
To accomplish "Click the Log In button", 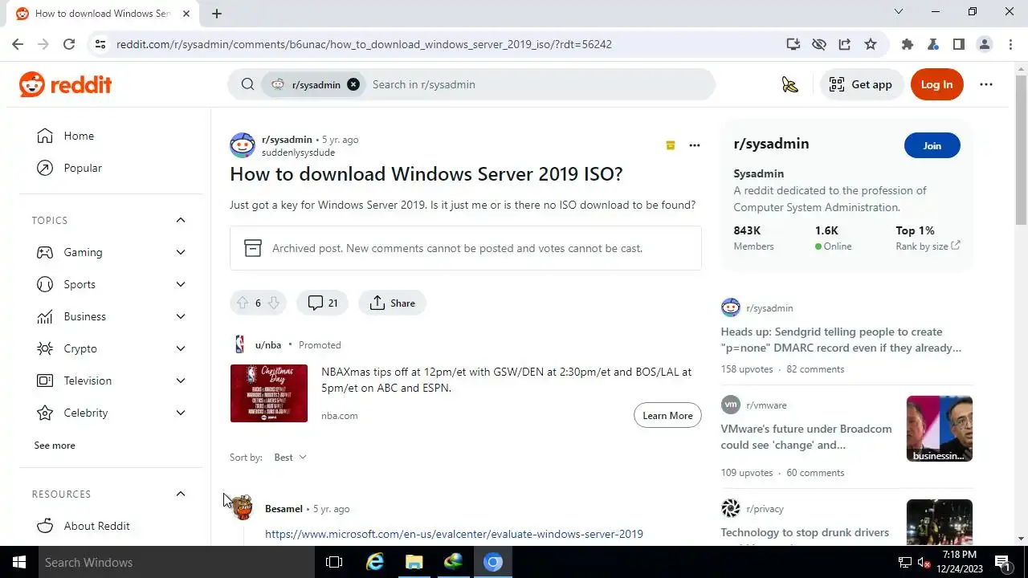I will [x=936, y=84].
